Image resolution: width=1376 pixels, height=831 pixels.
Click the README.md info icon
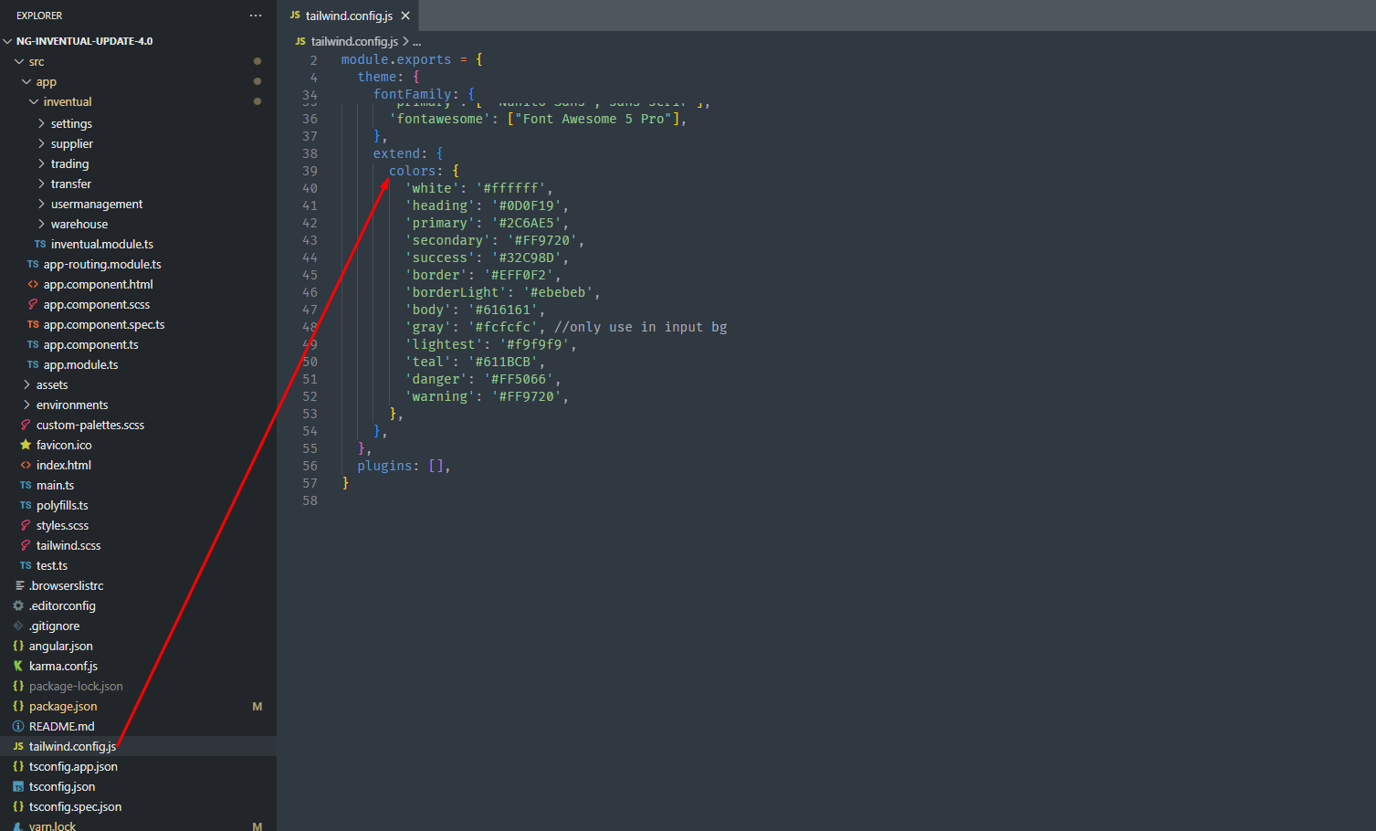click(x=18, y=726)
